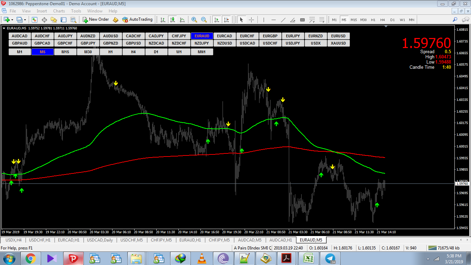This screenshot has width=471, height=265.
Task: Expand the Profiles dropdown arrow
Action: [25, 20]
